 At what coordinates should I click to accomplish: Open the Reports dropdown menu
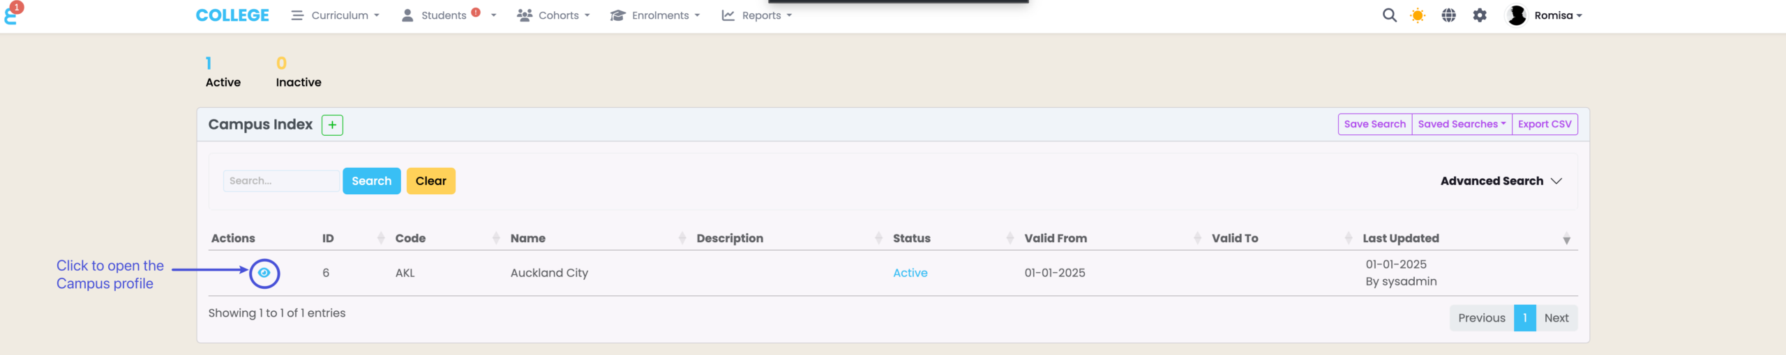[757, 15]
